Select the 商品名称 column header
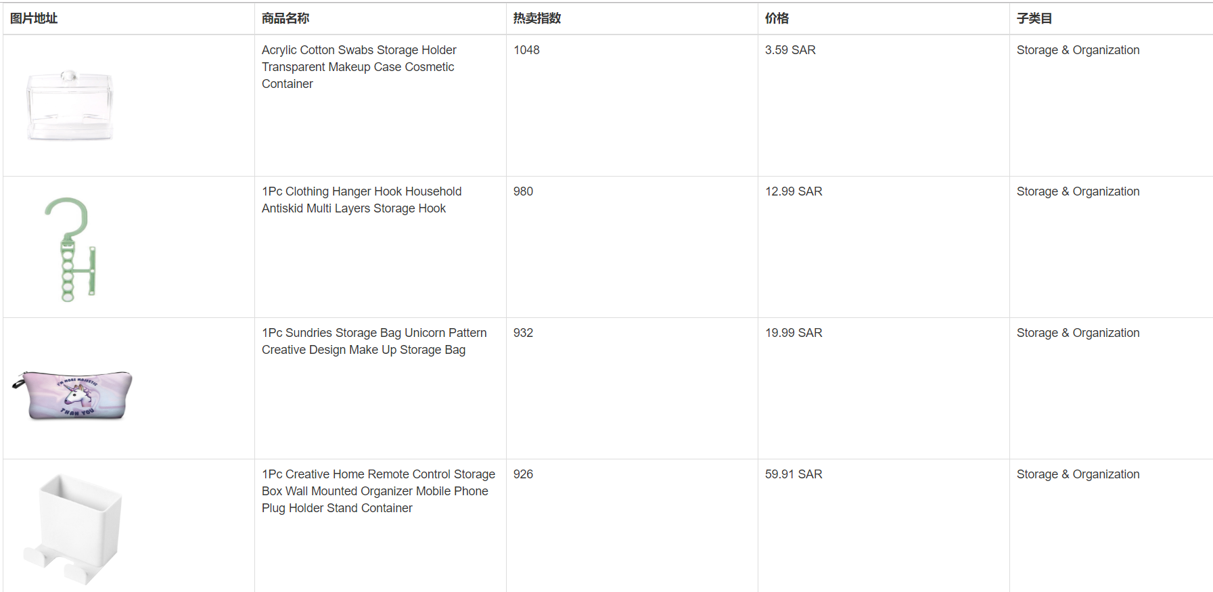This screenshot has height=592, width=1213. click(285, 18)
